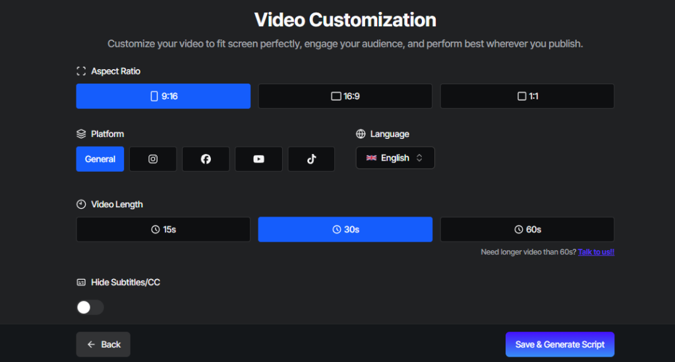Toggle the Hide Subtitles/CC switch
Screen dimensions: 675x362
90,307
